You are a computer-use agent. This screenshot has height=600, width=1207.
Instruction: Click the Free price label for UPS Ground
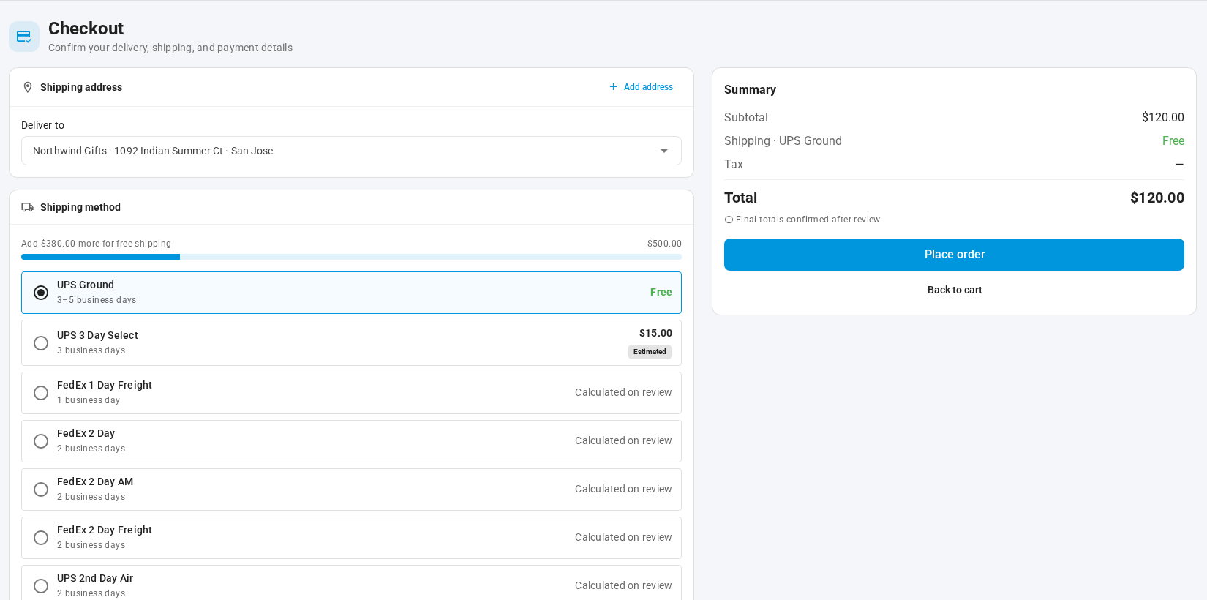(x=661, y=292)
